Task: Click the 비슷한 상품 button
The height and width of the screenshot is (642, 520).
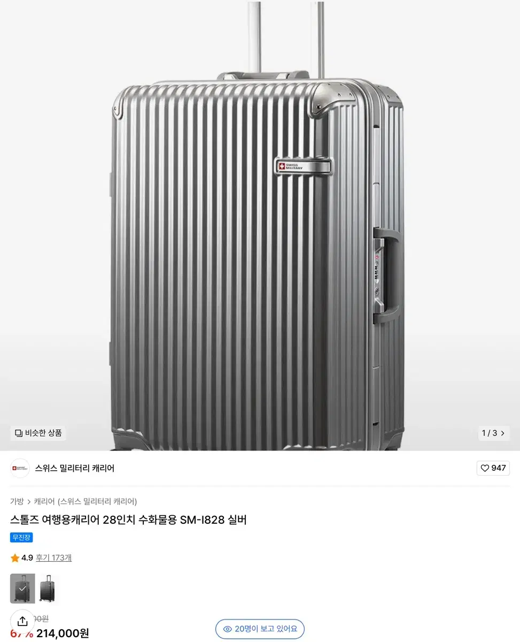Action: point(38,433)
